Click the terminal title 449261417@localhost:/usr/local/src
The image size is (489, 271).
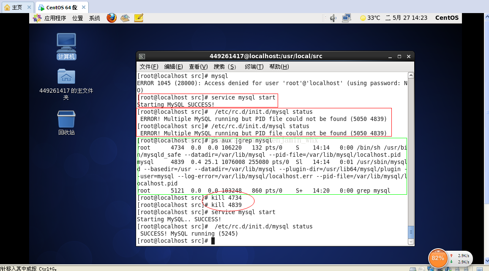(x=266, y=56)
